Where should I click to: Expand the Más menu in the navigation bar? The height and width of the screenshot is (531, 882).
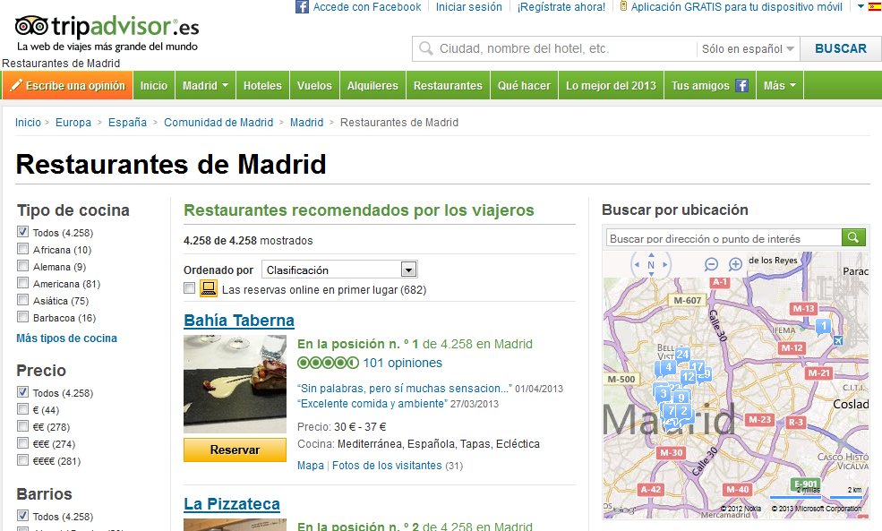(780, 85)
